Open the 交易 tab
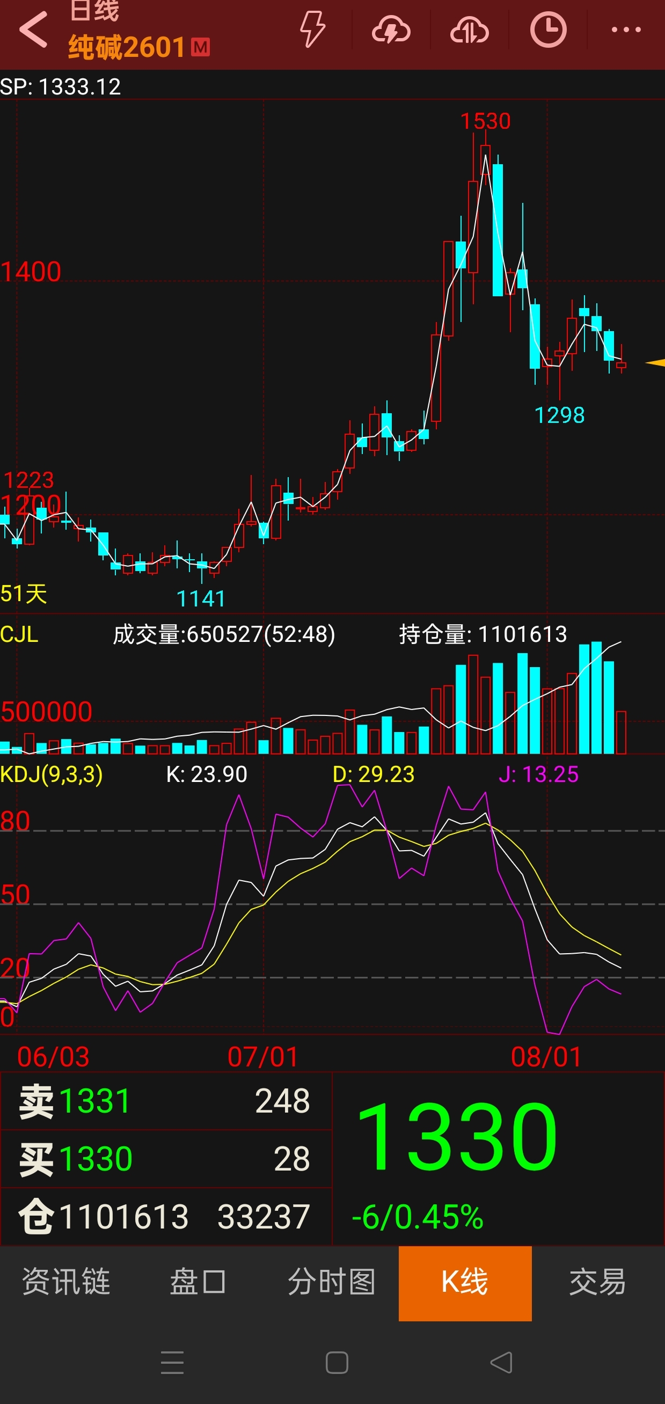The height and width of the screenshot is (1404, 665). coord(597,1282)
